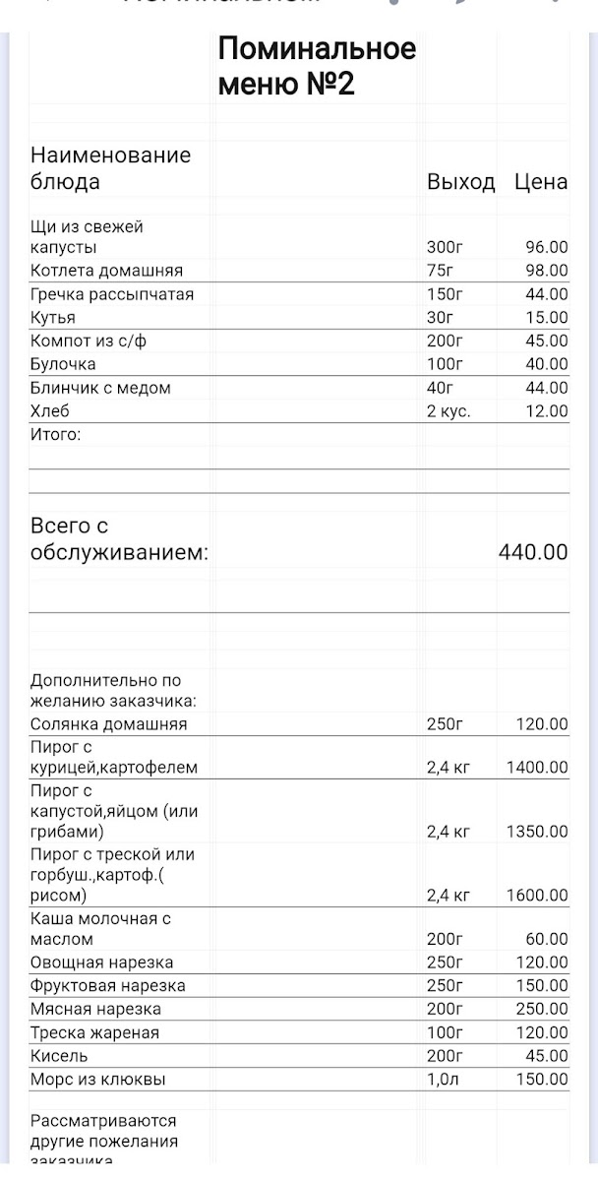
Task: Select the "Гречка рассыпчатая" cell
Action: click(112, 294)
